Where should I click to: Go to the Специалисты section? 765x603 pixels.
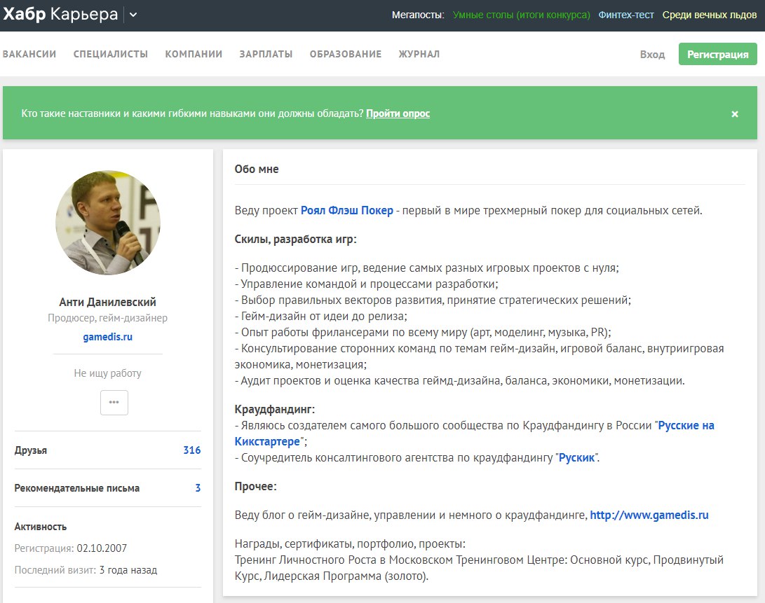click(x=110, y=54)
